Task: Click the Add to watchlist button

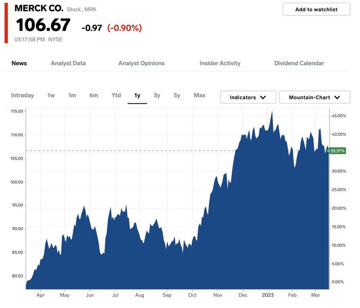Action: (x=316, y=9)
